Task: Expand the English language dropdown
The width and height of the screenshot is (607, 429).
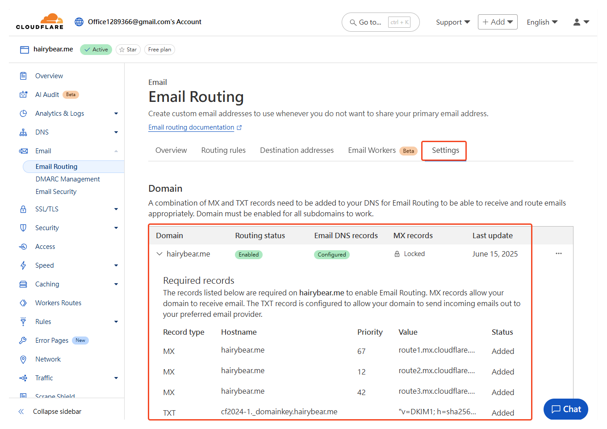Action: tap(542, 21)
